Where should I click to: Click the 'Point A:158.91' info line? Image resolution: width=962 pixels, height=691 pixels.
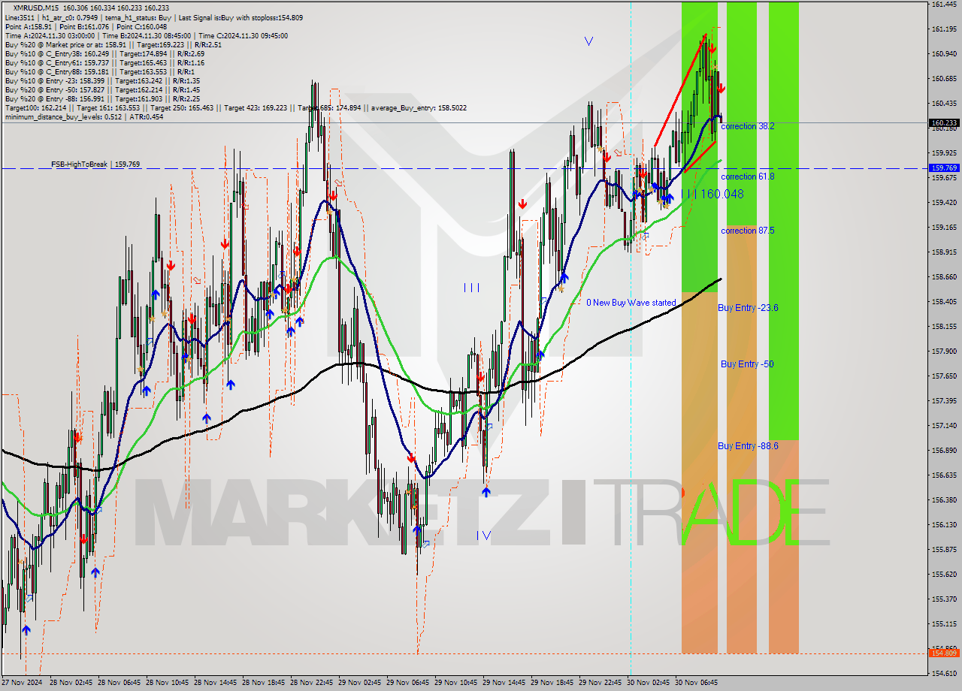coord(86,26)
